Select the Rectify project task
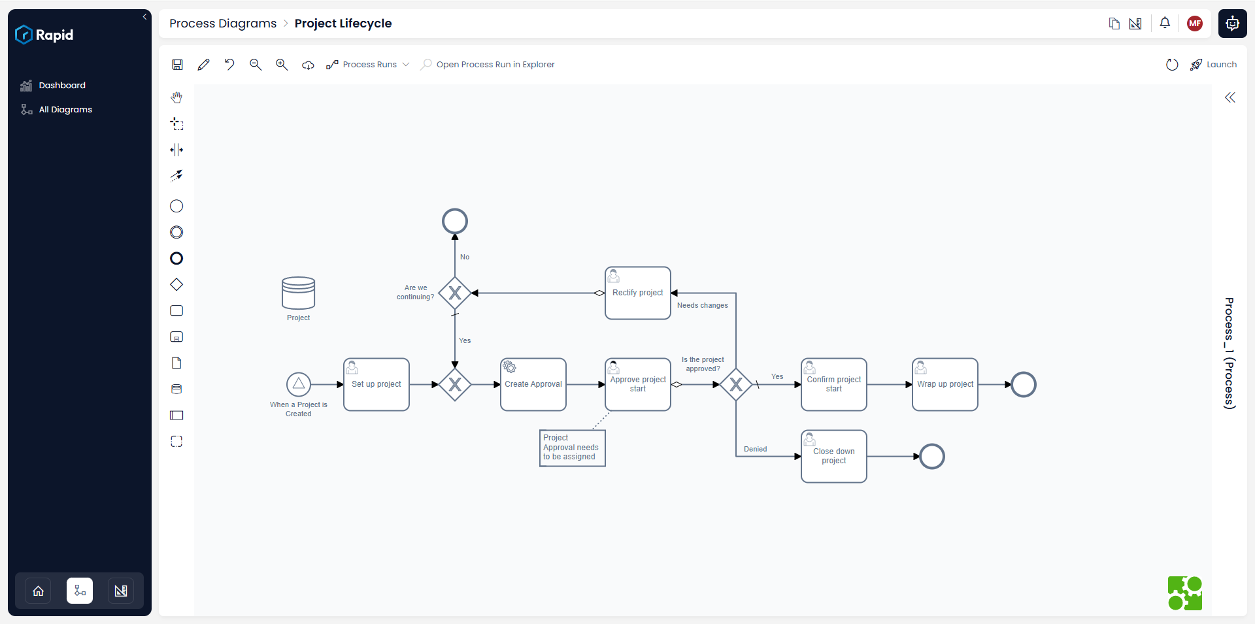This screenshot has width=1255, height=624. pyautogui.click(x=638, y=293)
